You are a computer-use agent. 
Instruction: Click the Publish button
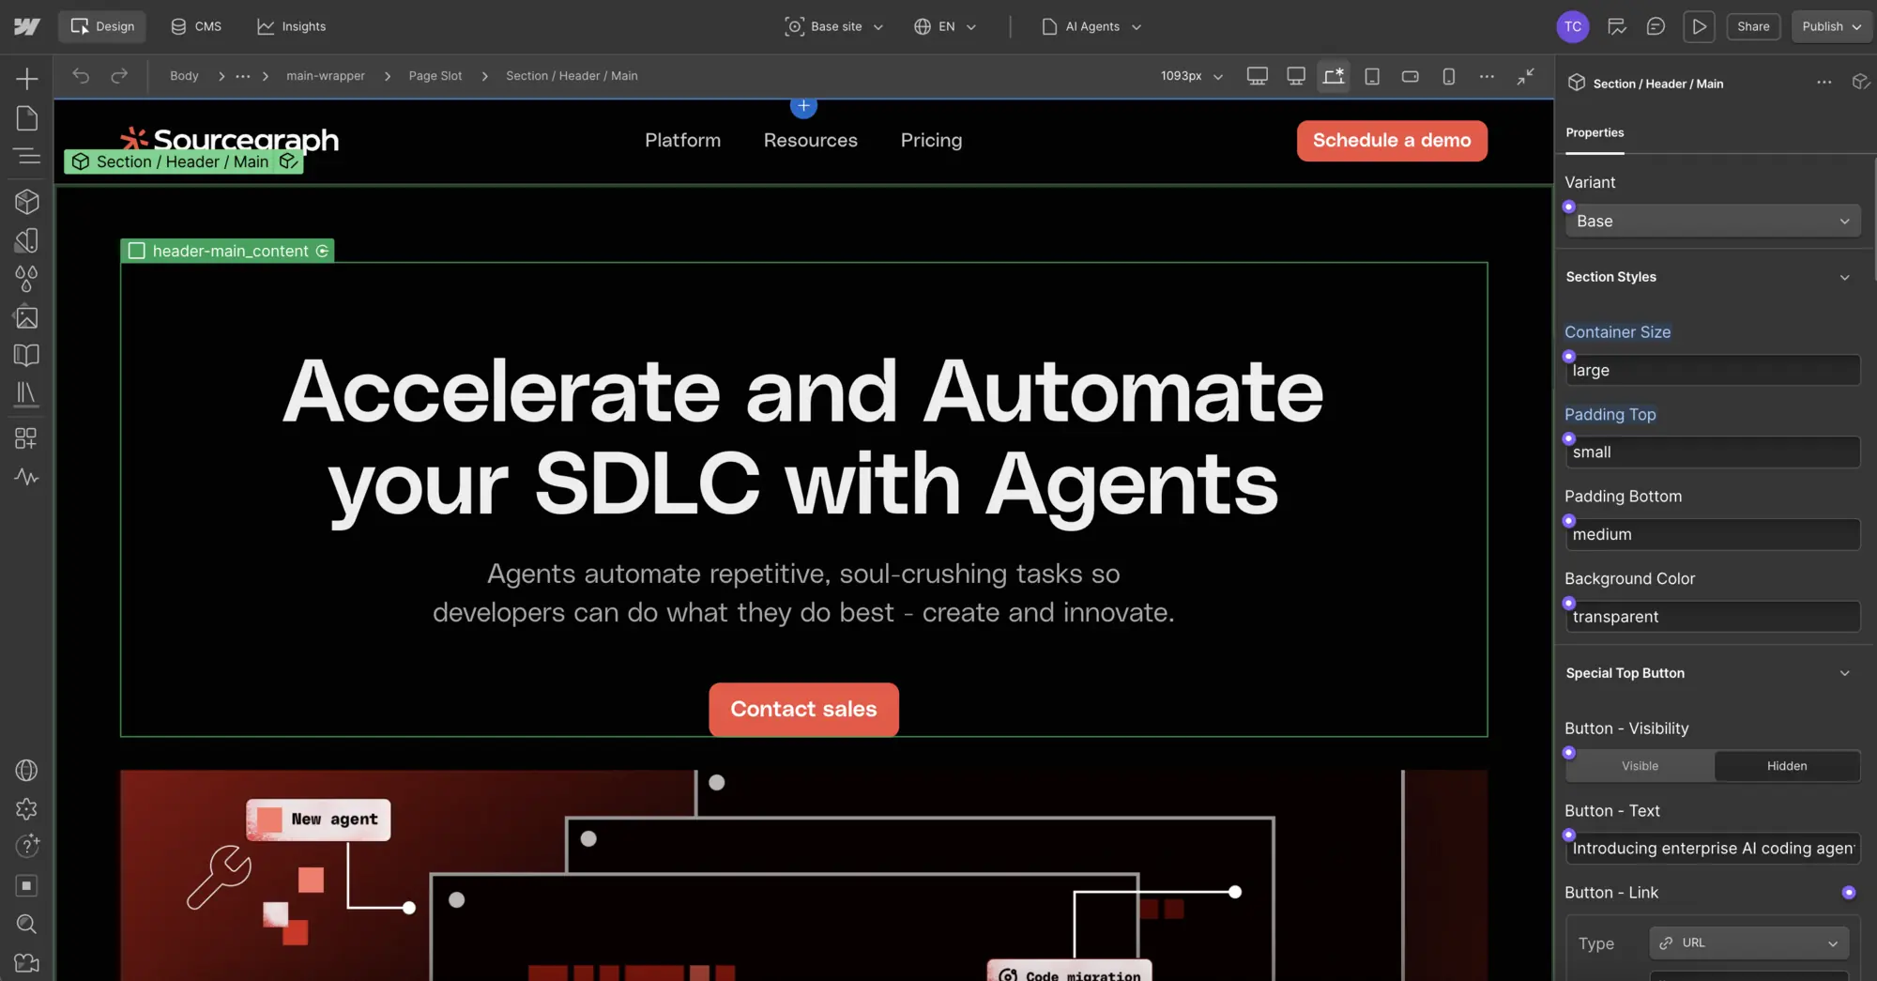click(1831, 26)
